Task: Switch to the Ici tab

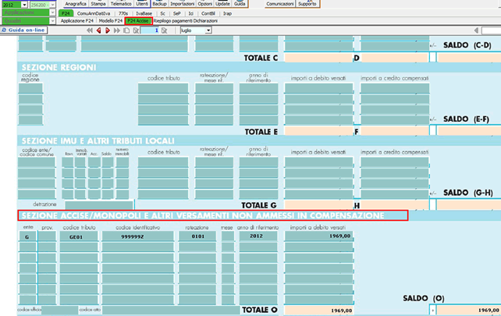Action: 190,13
